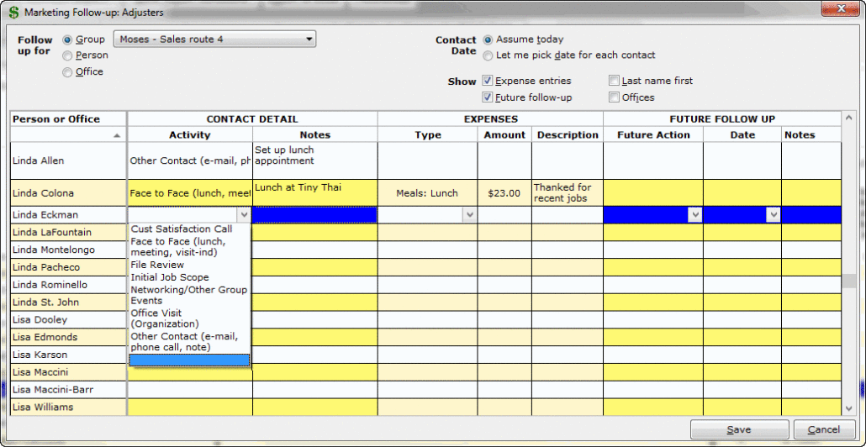Open Future Action dropdown in Linda Eckman row
866x447 pixels.
point(694,214)
